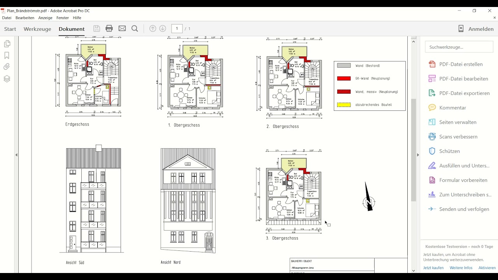Open the Bearbeiten menu
Viewport: 498px width, 280px height.
click(25, 18)
